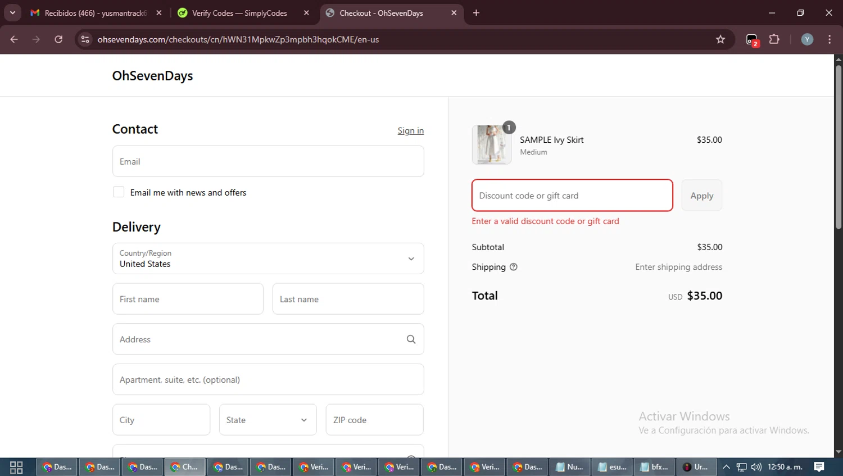Click the Enter shipping address text

click(x=679, y=267)
